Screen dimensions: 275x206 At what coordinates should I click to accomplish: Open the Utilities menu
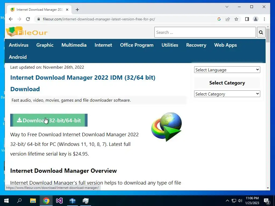pyautogui.click(x=170, y=45)
